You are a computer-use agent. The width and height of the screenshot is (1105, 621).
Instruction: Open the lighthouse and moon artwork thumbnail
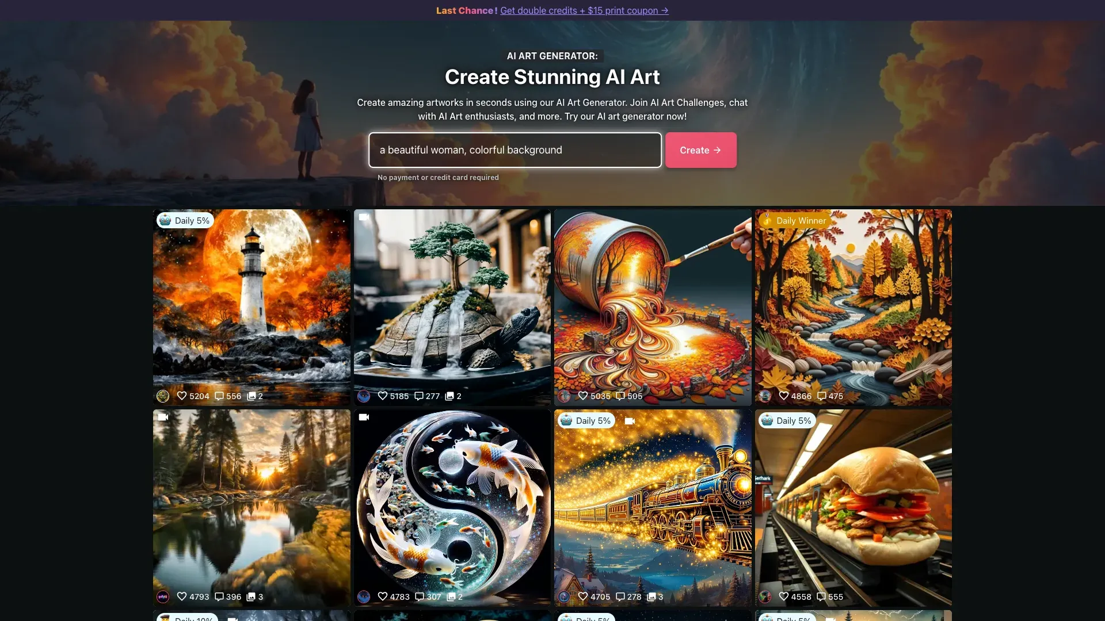(x=252, y=307)
